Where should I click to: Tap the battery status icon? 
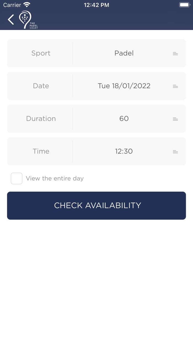click(184, 5)
